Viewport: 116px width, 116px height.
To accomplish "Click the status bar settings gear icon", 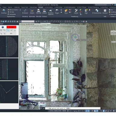I will click(114, 111).
